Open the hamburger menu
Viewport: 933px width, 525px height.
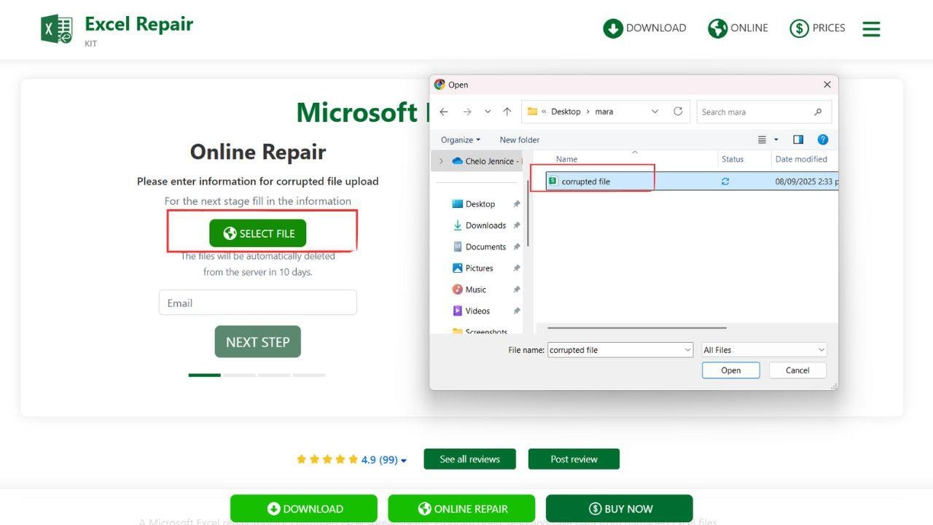click(871, 29)
